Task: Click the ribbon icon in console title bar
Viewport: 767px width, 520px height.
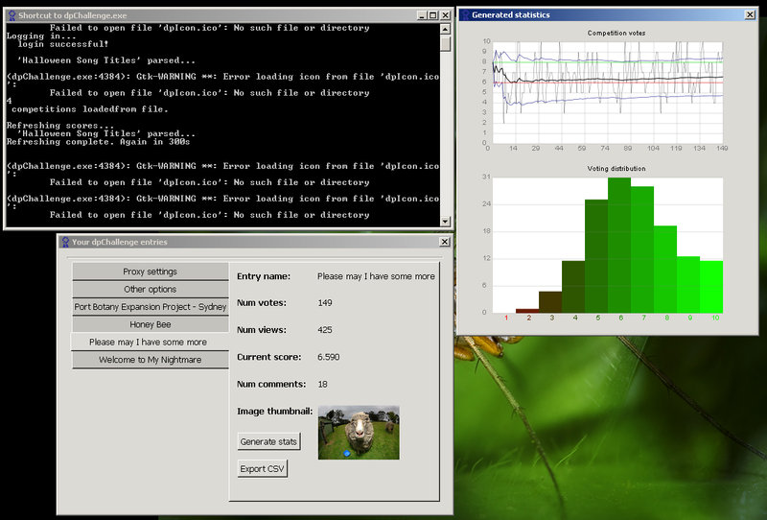Action: [x=12, y=15]
